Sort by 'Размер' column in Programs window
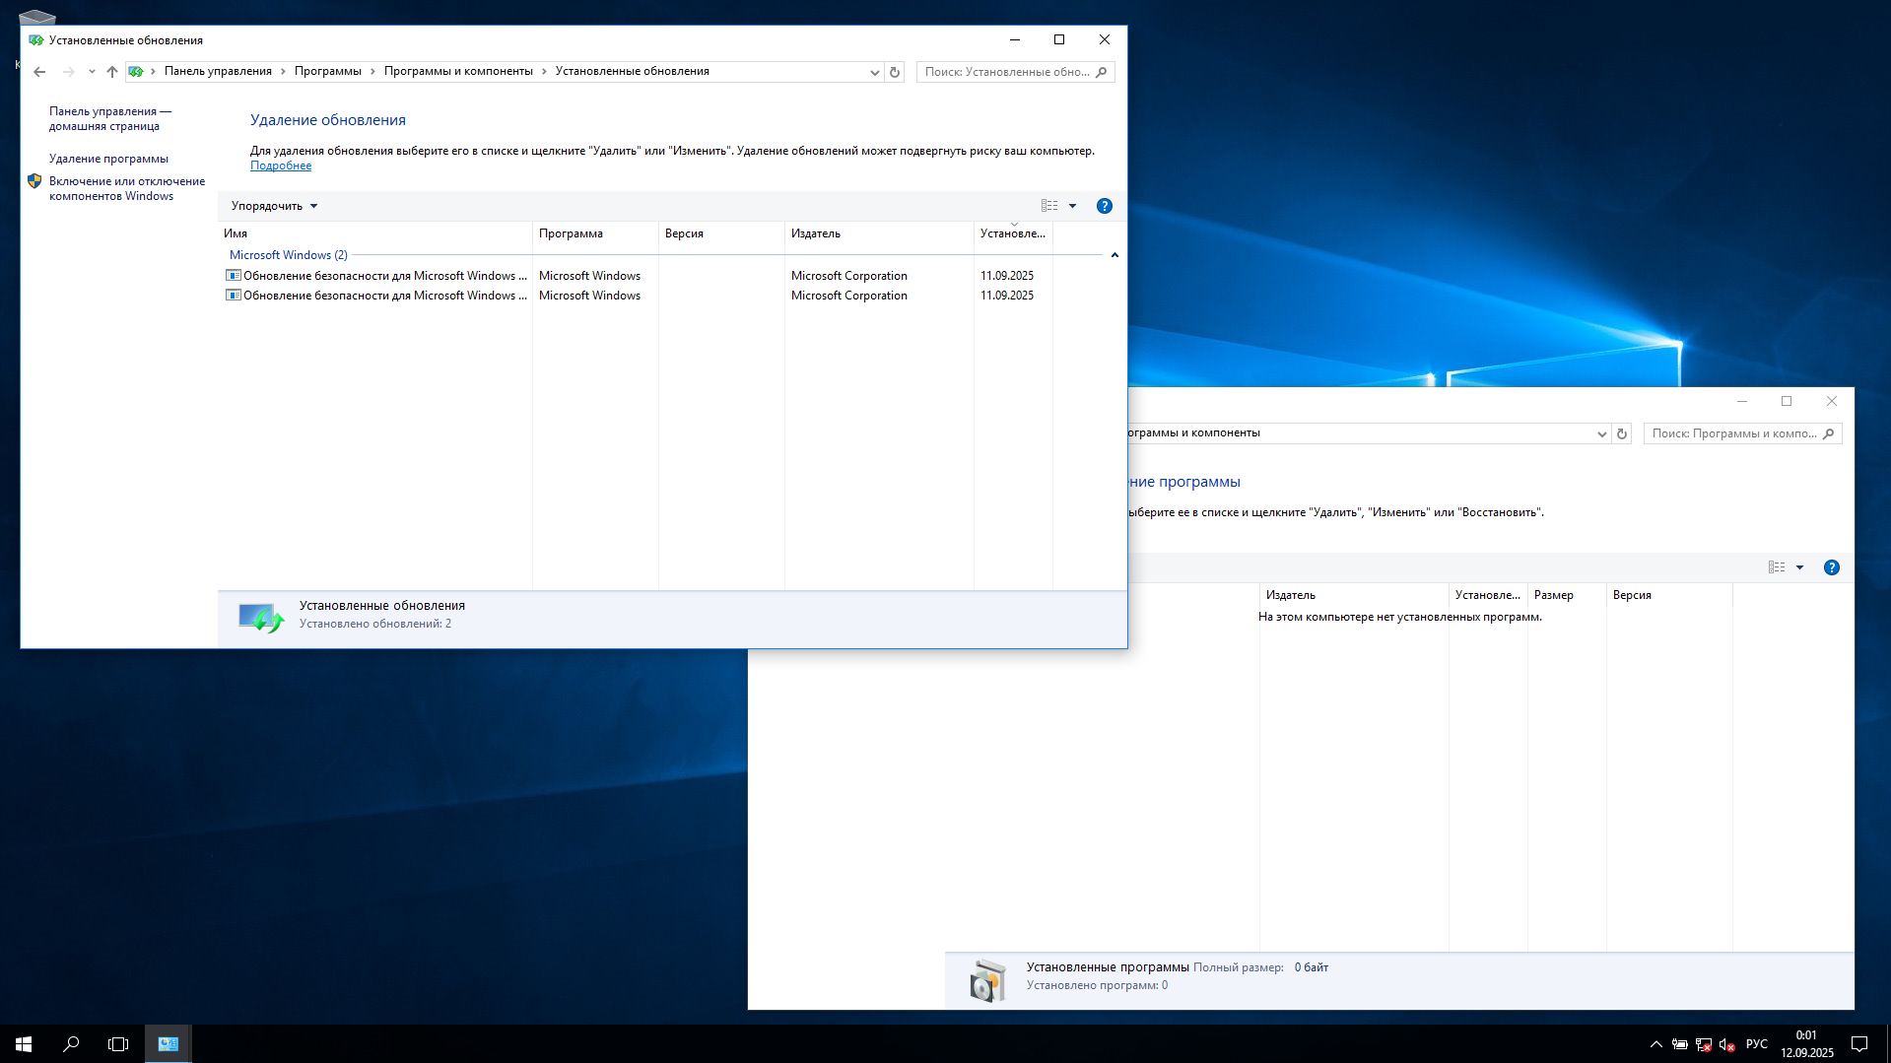 pos(1567,595)
